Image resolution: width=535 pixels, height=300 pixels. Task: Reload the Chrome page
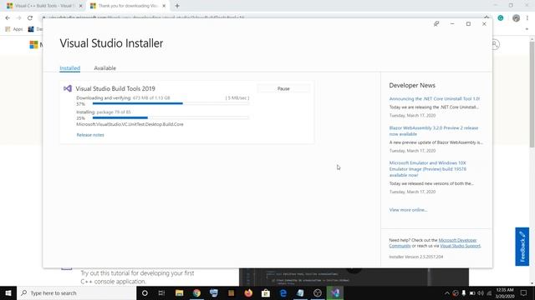click(30, 18)
